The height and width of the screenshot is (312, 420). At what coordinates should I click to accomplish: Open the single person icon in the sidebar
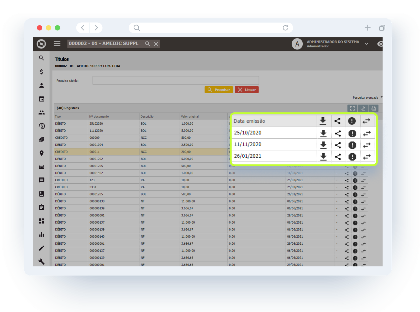click(x=41, y=85)
